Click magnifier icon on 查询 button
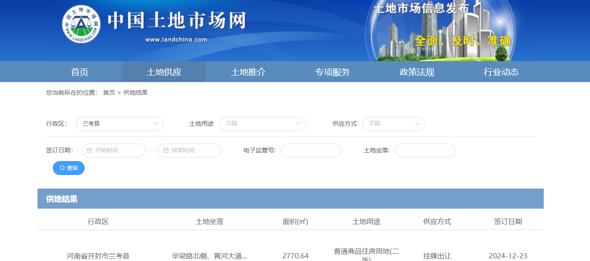590x261 pixels. pyautogui.click(x=62, y=168)
